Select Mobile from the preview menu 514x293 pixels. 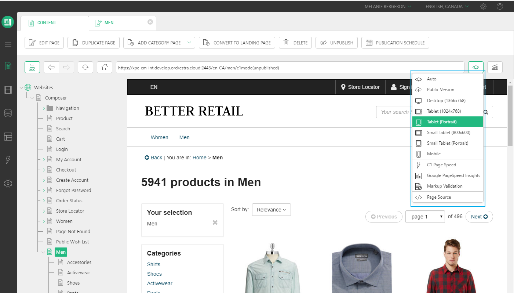click(434, 154)
